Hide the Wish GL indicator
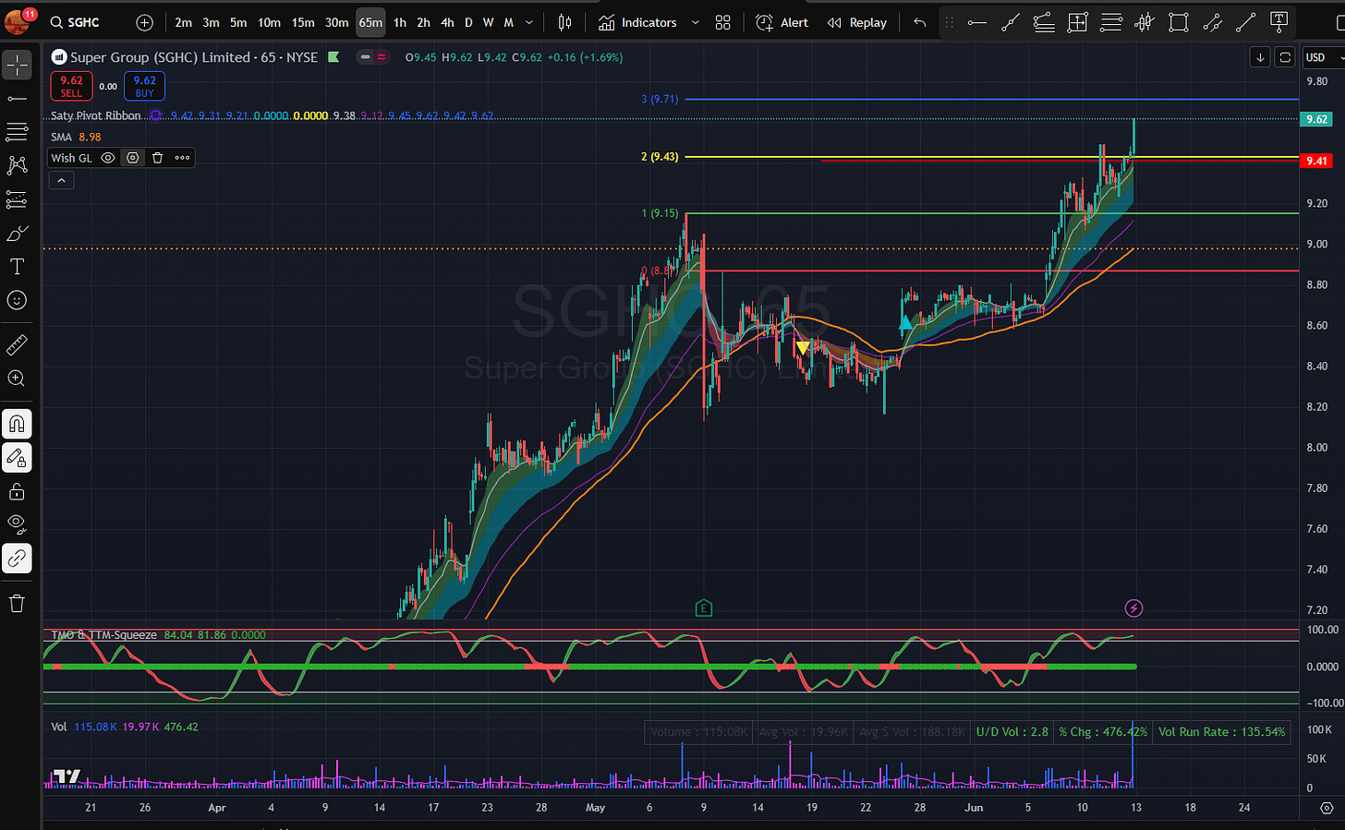The image size is (1345, 830). (108, 158)
